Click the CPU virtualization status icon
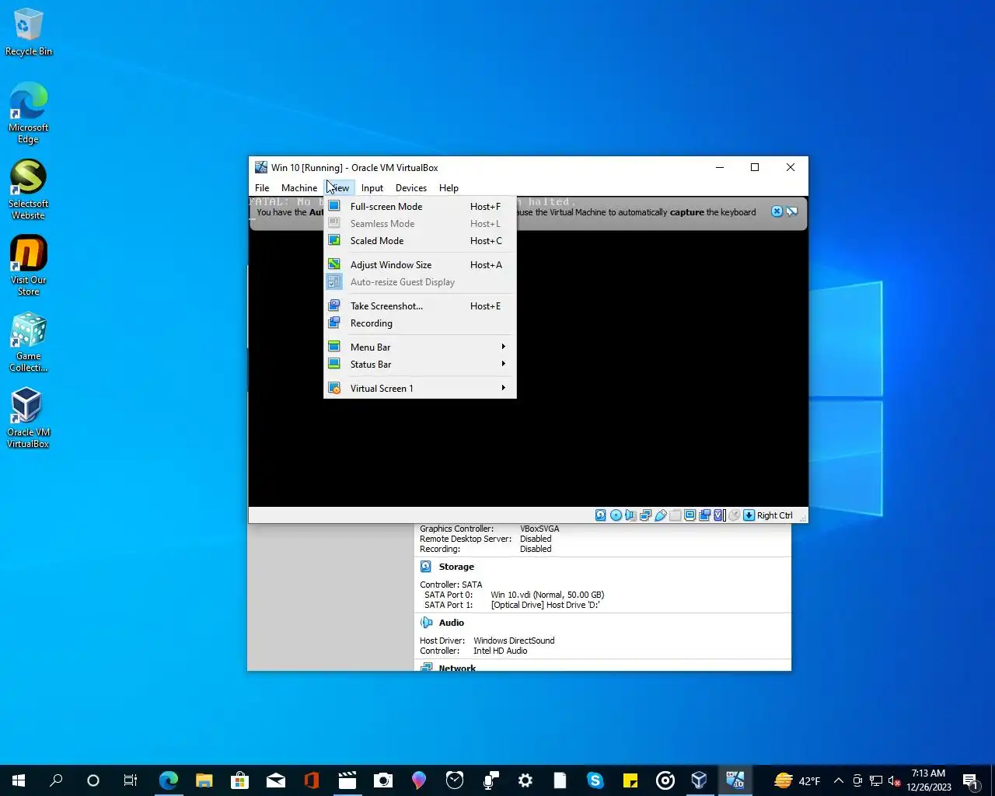 tap(719, 515)
